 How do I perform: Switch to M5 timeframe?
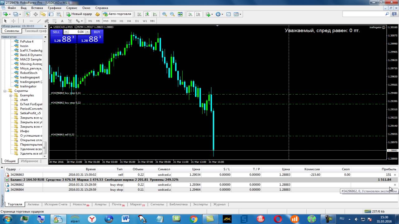[98, 21]
